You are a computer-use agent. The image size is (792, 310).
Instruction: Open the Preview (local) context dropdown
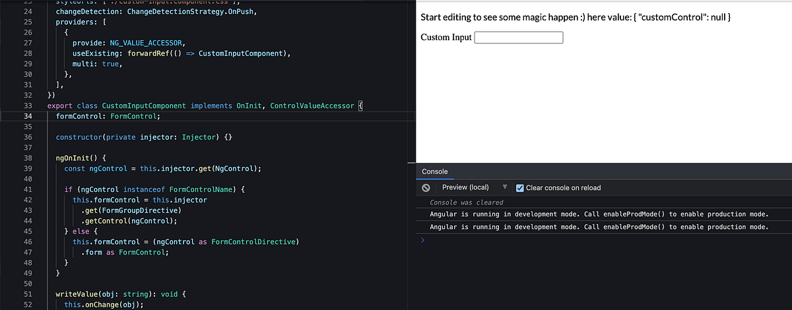(505, 188)
